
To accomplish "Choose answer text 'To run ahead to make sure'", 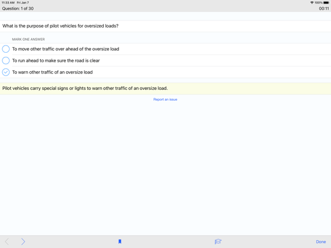I will [x=56, y=61].
